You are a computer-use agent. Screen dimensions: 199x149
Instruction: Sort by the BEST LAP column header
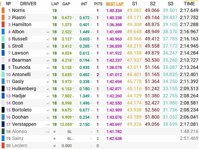115,4
